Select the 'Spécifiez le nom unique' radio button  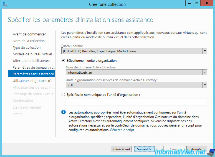coord(63,95)
